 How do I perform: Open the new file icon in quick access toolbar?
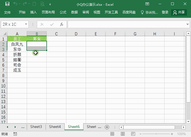point(34,4)
